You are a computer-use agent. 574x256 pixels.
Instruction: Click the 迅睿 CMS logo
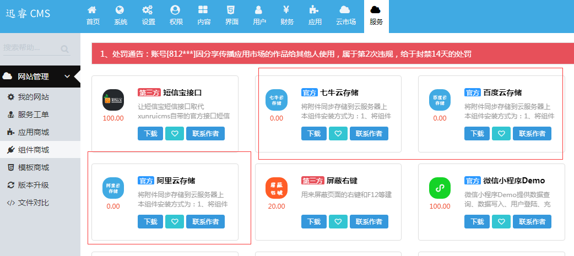point(28,14)
